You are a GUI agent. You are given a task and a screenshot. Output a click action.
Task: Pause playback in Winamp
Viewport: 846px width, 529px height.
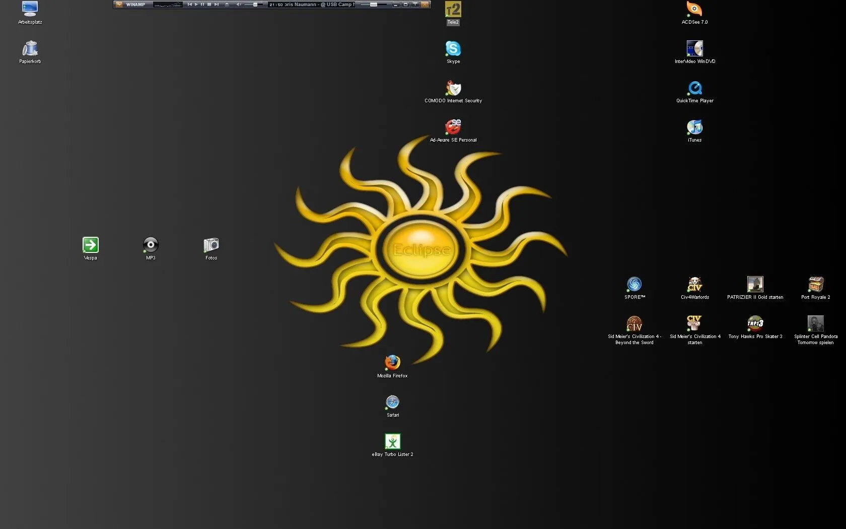pos(202,5)
